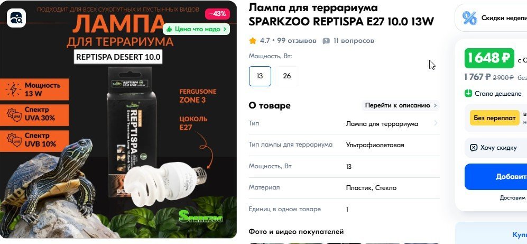The width and height of the screenshot is (527, 244).
Task: Select the 26 W power option
Action: click(286, 76)
